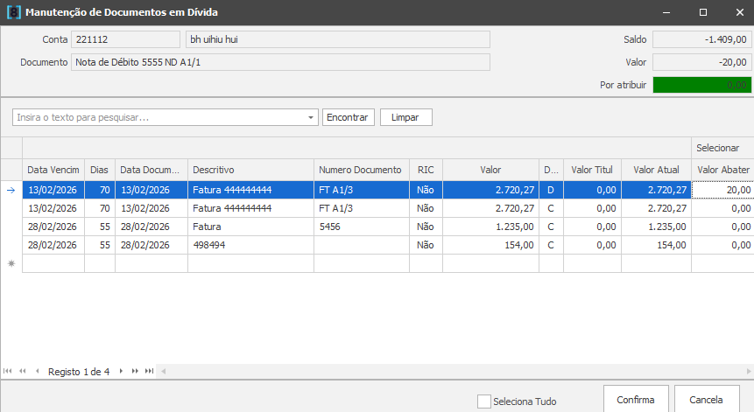Viewport: 754px width, 412px height.
Task: Open the search text dropdown arrow
Action: tap(312, 117)
